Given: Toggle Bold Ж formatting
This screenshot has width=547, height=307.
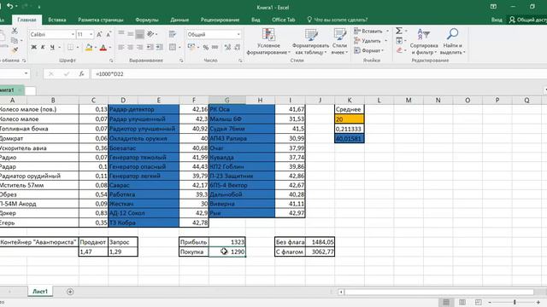Looking at the screenshot, I should pyautogui.click(x=34, y=48).
